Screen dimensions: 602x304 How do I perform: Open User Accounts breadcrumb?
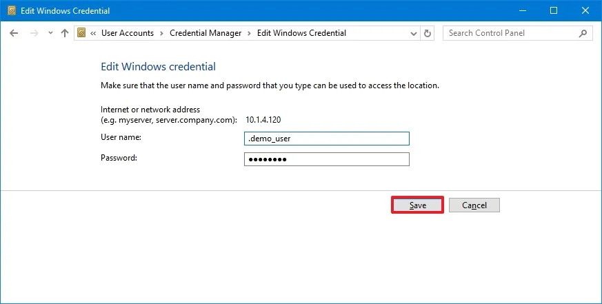pos(128,33)
